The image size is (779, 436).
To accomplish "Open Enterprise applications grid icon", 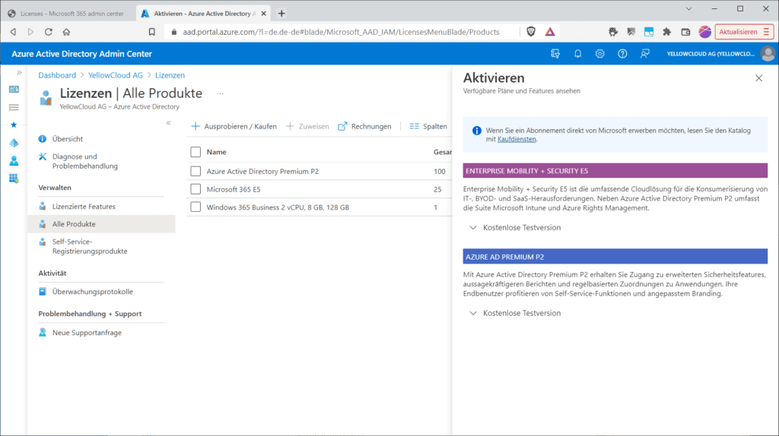I will (14, 179).
